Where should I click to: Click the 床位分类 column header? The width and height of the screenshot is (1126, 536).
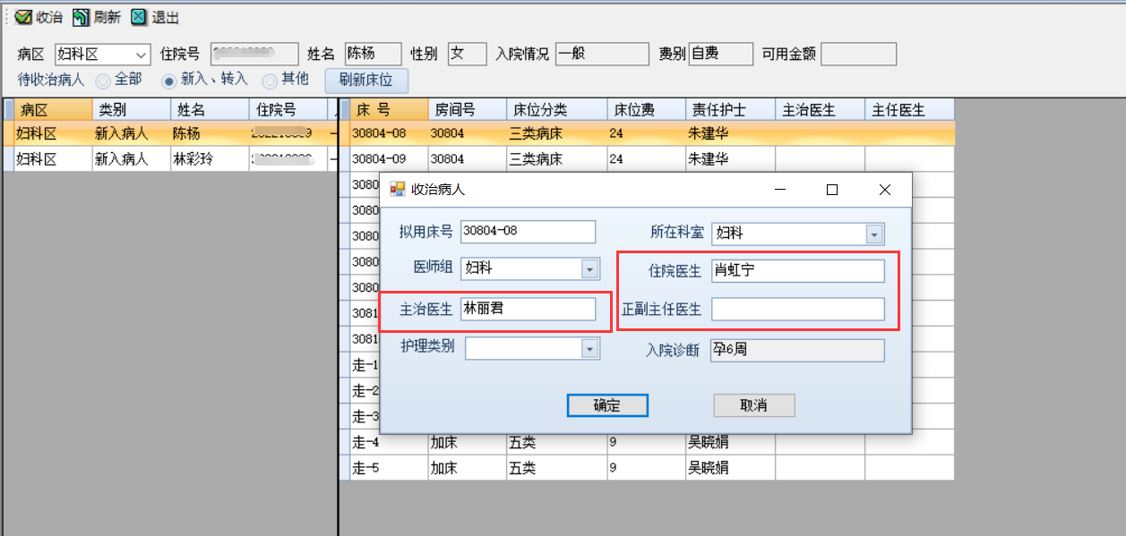click(557, 110)
